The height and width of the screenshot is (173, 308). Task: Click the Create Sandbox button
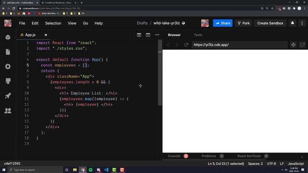coord(270,23)
